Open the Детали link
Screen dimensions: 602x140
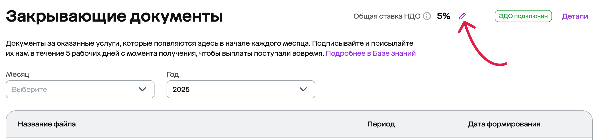[x=575, y=16]
